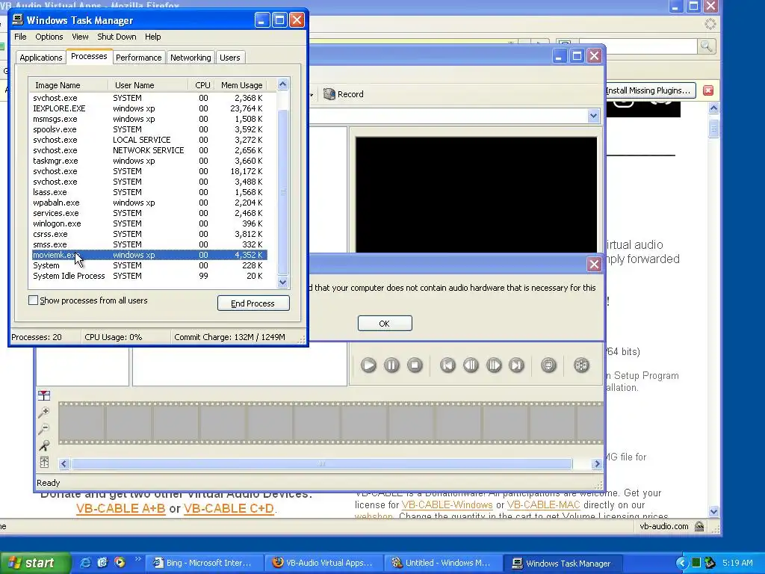Open the Movie Maker collections dropdown

[593, 116]
